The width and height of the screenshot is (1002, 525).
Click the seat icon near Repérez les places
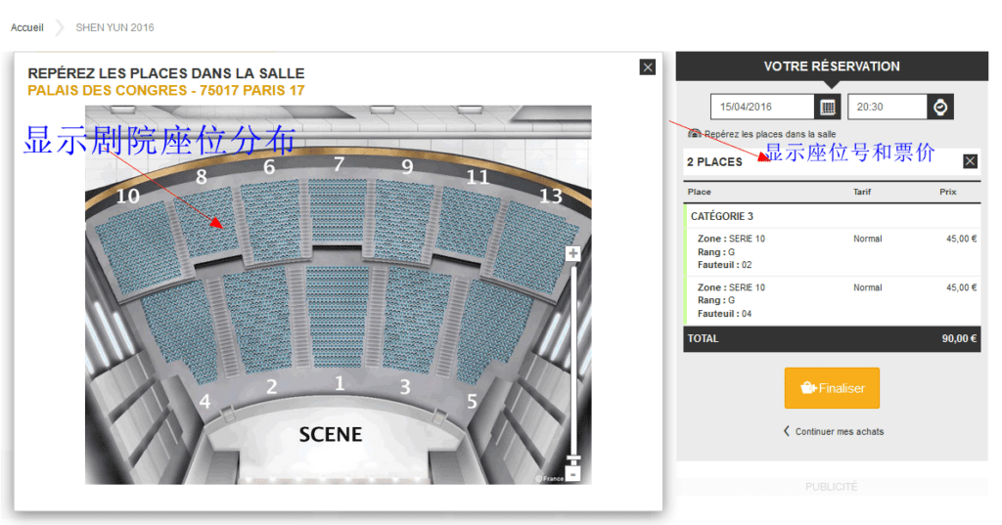coord(694,133)
